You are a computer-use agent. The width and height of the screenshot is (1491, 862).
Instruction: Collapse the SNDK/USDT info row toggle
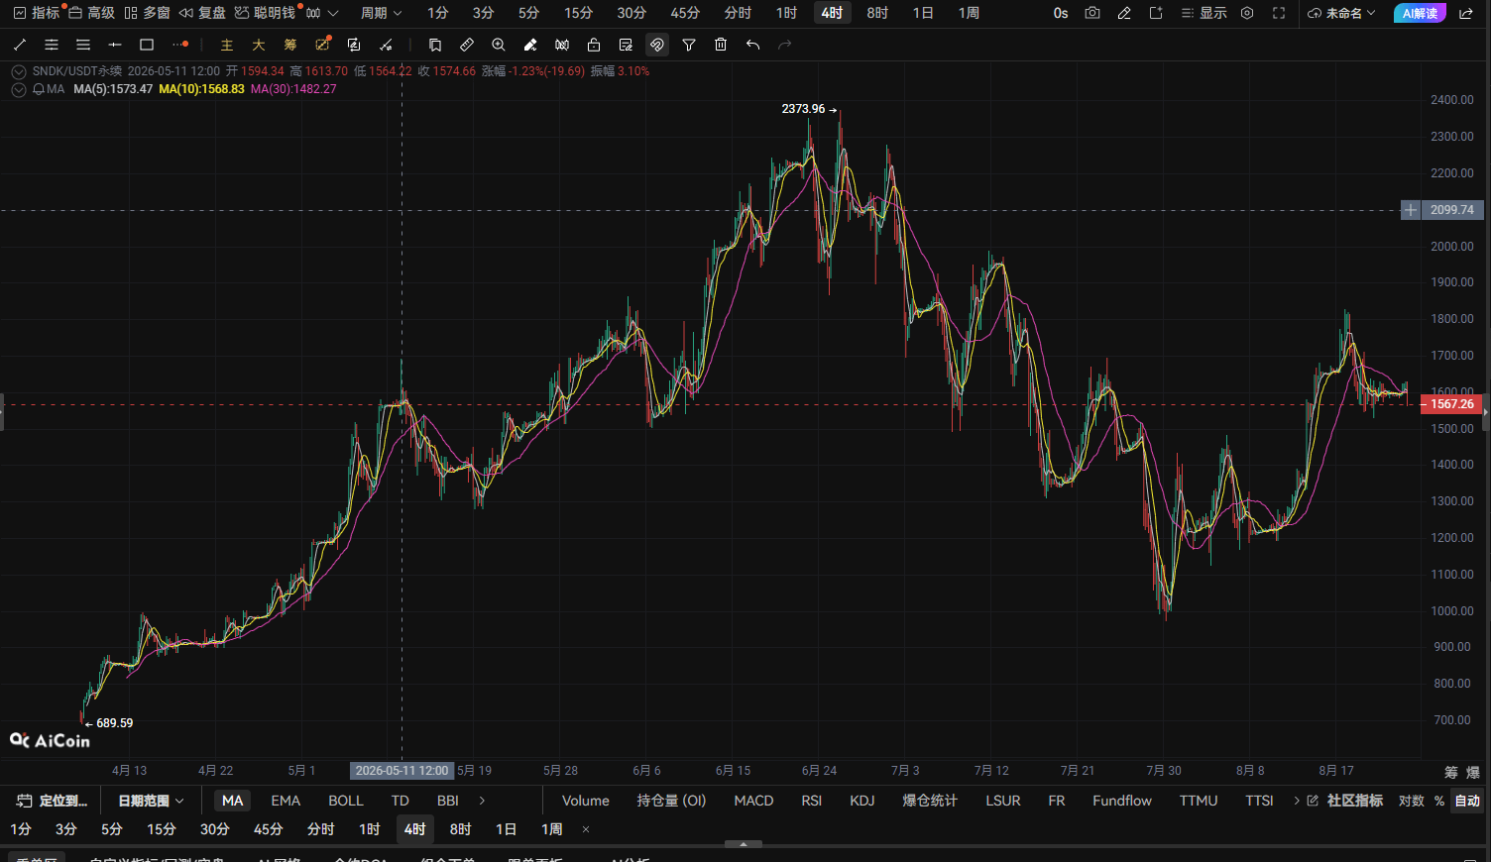pos(19,71)
